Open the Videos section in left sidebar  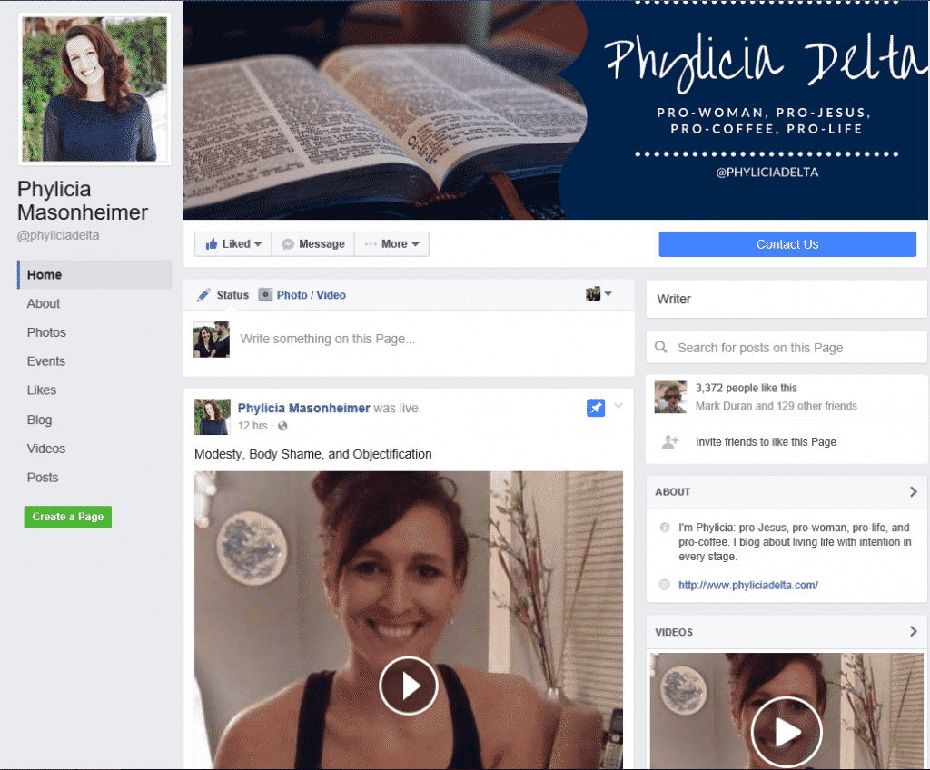coord(45,449)
